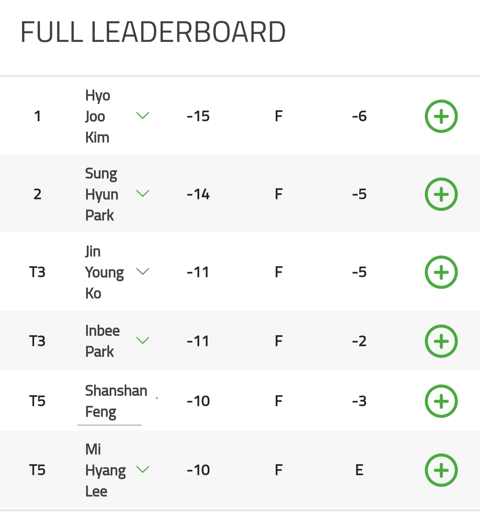Expand Jin Young Ko's chevron arrow
The width and height of the screenshot is (480, 512).
(143, 272)
